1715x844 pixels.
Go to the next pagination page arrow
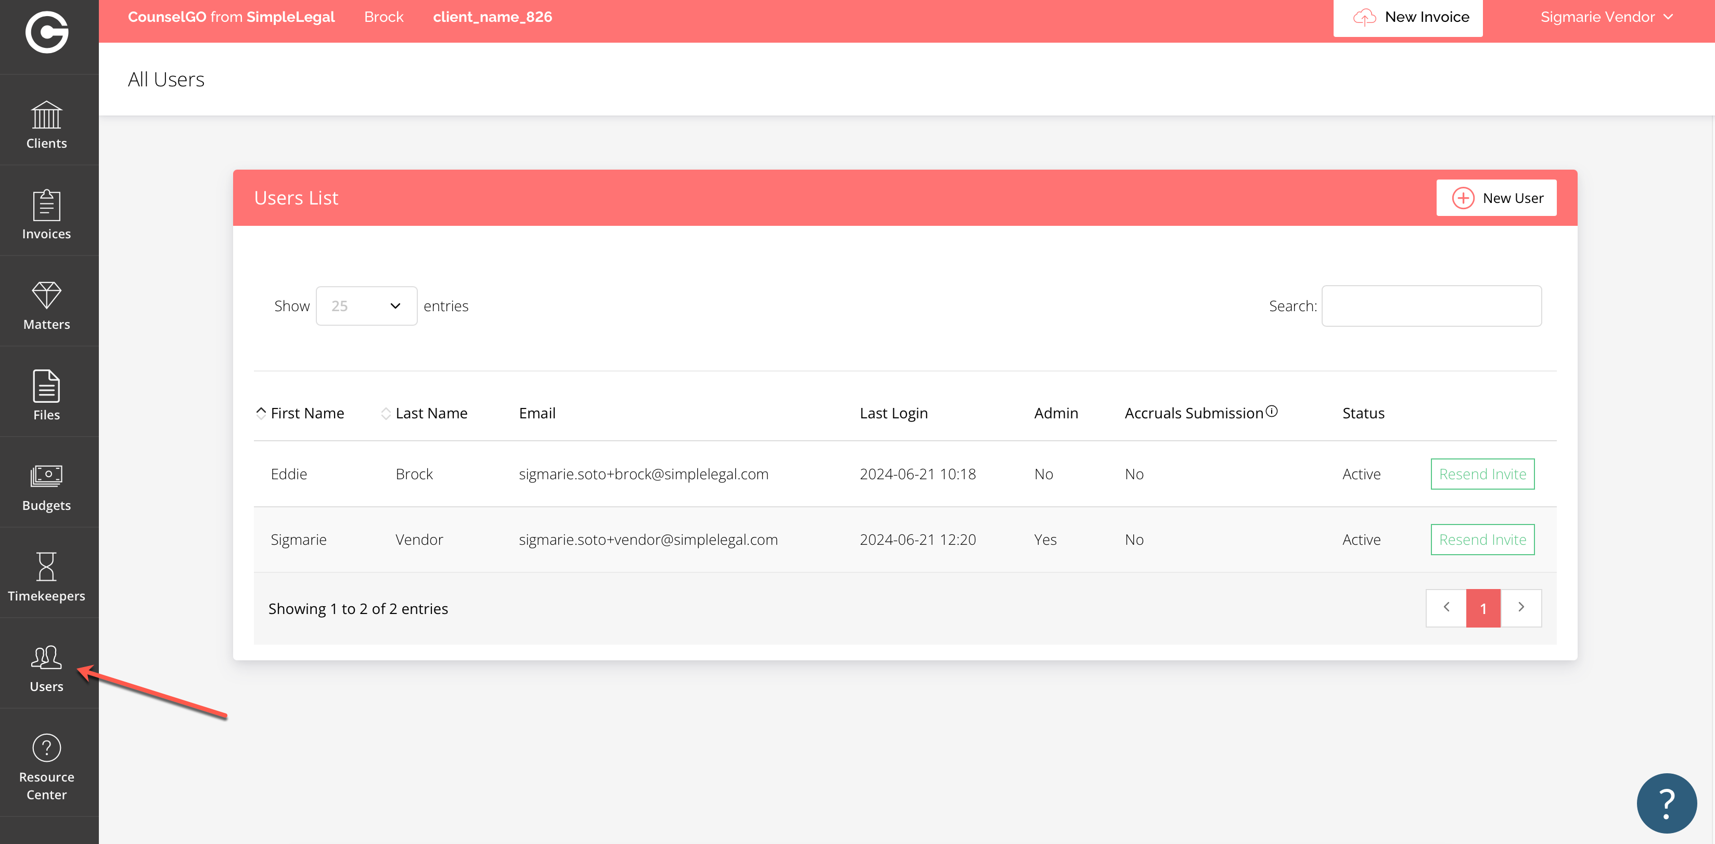[1520, 608]
